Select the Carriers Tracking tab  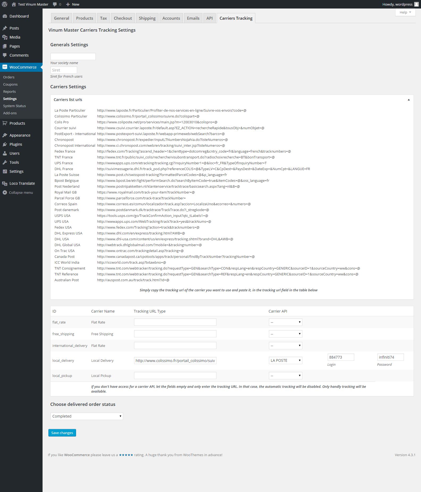point(236,18)
